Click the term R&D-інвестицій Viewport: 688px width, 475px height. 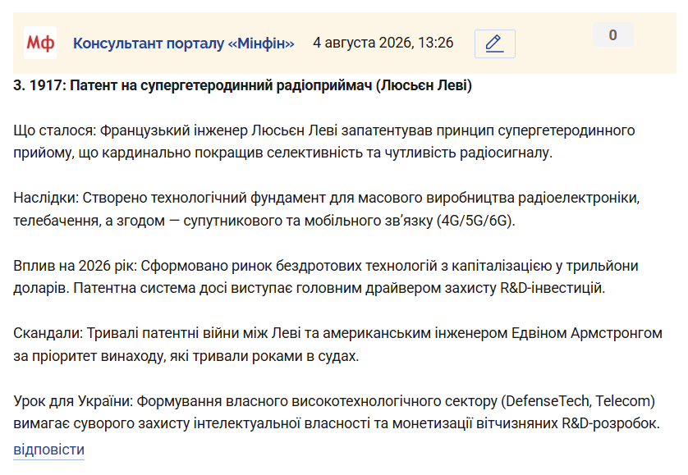click(553, 288)
